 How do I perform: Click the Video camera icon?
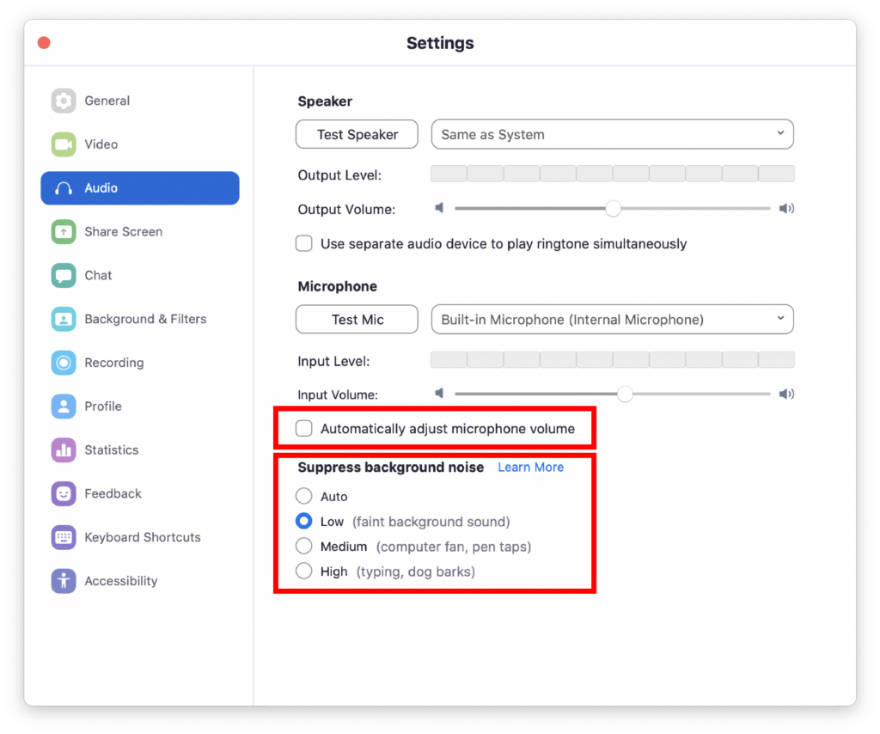(64, 144)
